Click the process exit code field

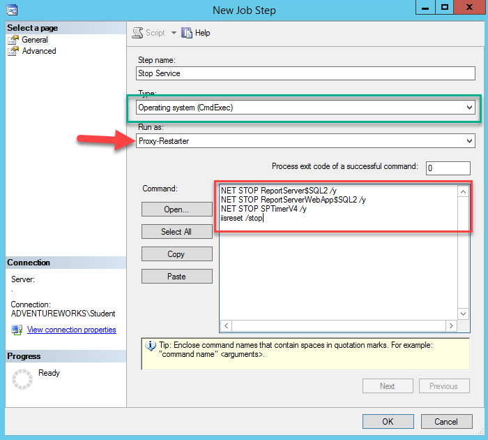coord(448,168)
